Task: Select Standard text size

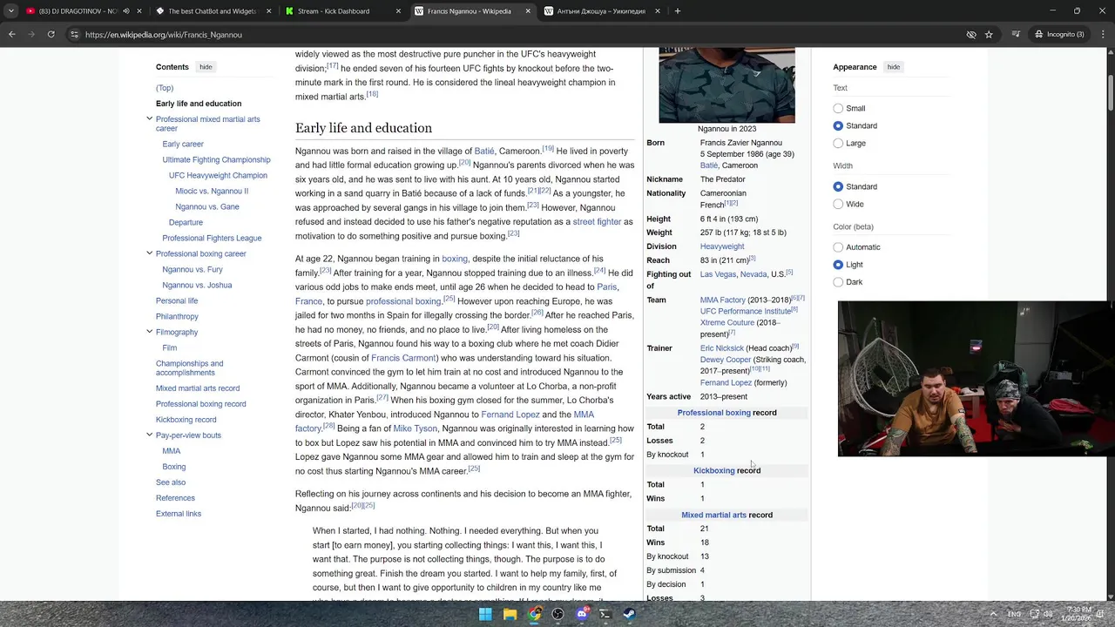Action: coord(838,125)
